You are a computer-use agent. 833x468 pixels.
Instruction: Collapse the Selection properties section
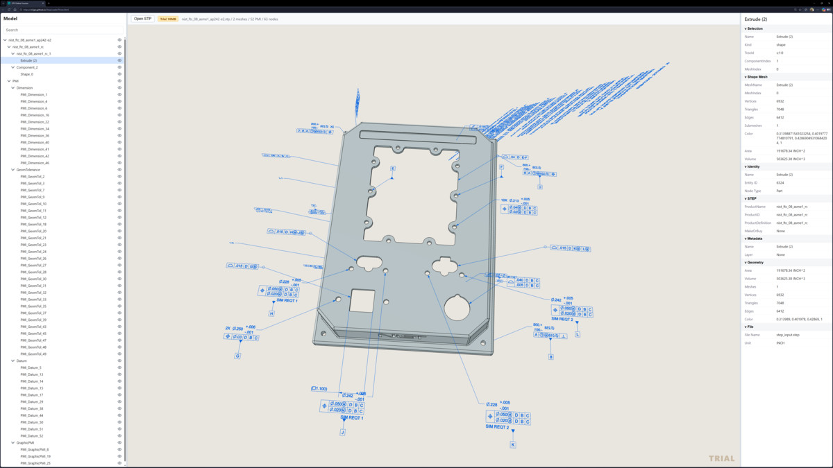pos(786,28)
